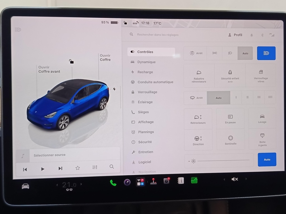The height and width of the screenshot is (214, 286).
Task: Toggle the blue auto high beam button
Action: [x=266, y=53]
